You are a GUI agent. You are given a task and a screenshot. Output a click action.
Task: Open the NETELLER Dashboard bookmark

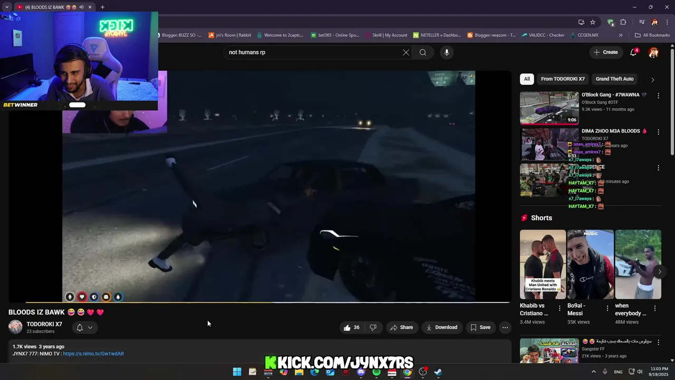pos(437,35)
